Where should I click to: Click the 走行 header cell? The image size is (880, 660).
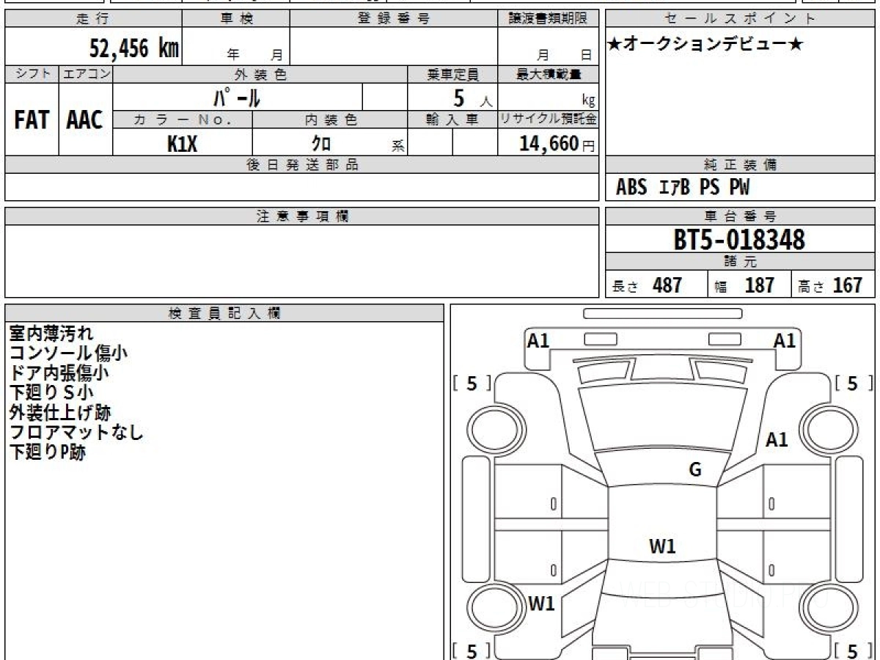point(93,19)
